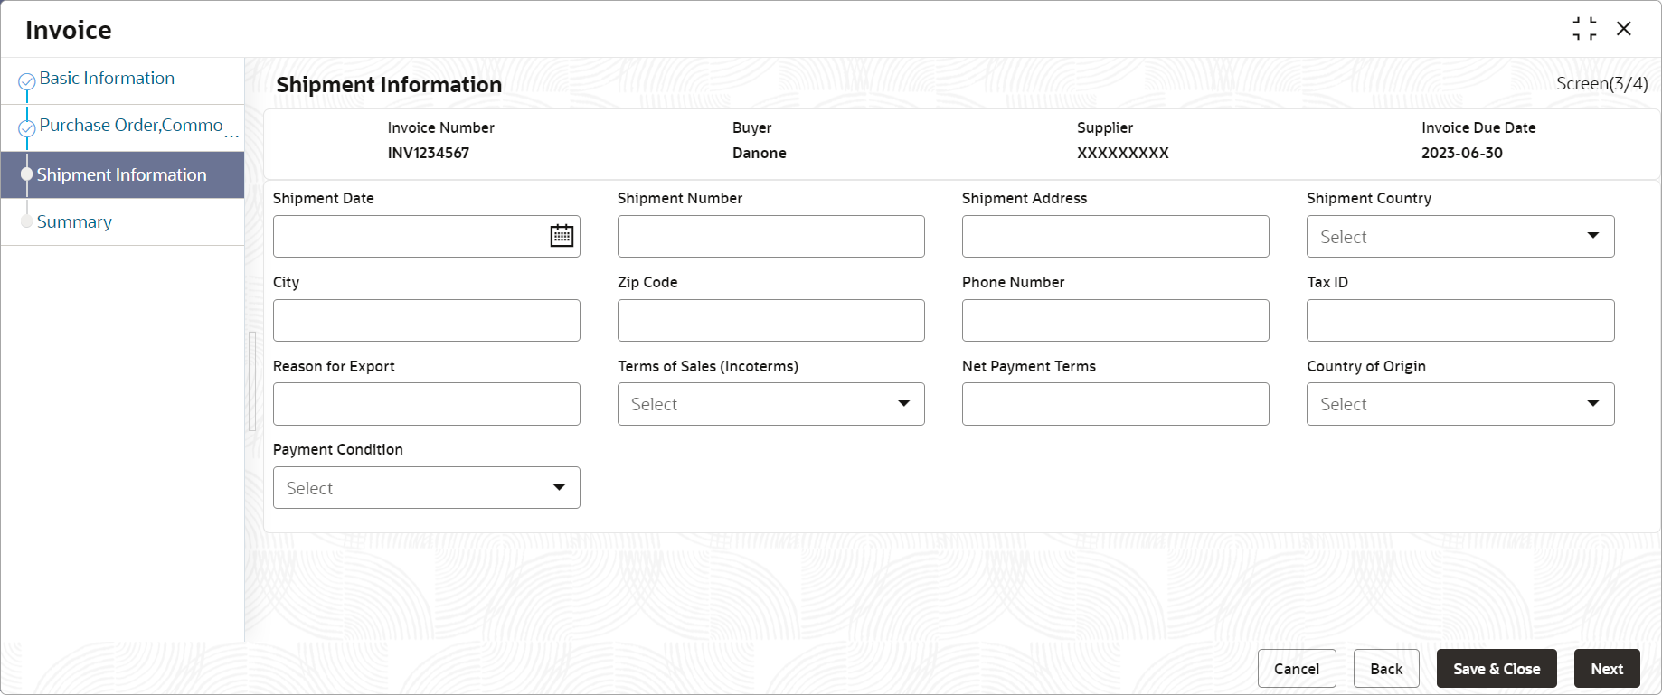Open the Shipment Country dropdown
Screen dimensions: 1662x695
1459,237
